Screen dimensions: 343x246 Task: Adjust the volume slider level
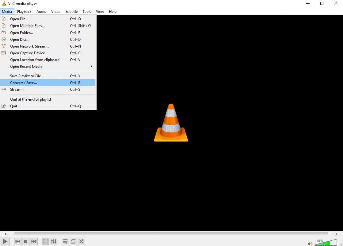(326, 243)
